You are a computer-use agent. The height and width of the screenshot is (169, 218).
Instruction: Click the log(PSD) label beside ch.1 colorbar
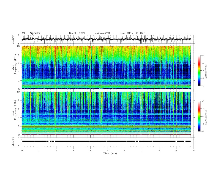pyautogui.click(x=206, y=72)
